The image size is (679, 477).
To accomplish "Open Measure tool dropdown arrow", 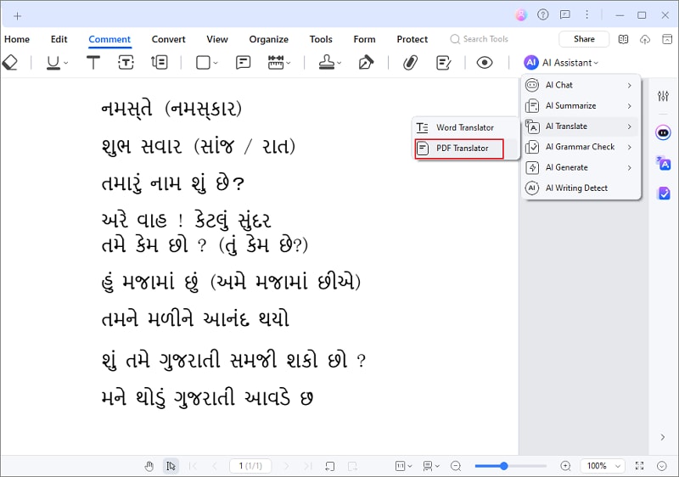I will (289, 63).
